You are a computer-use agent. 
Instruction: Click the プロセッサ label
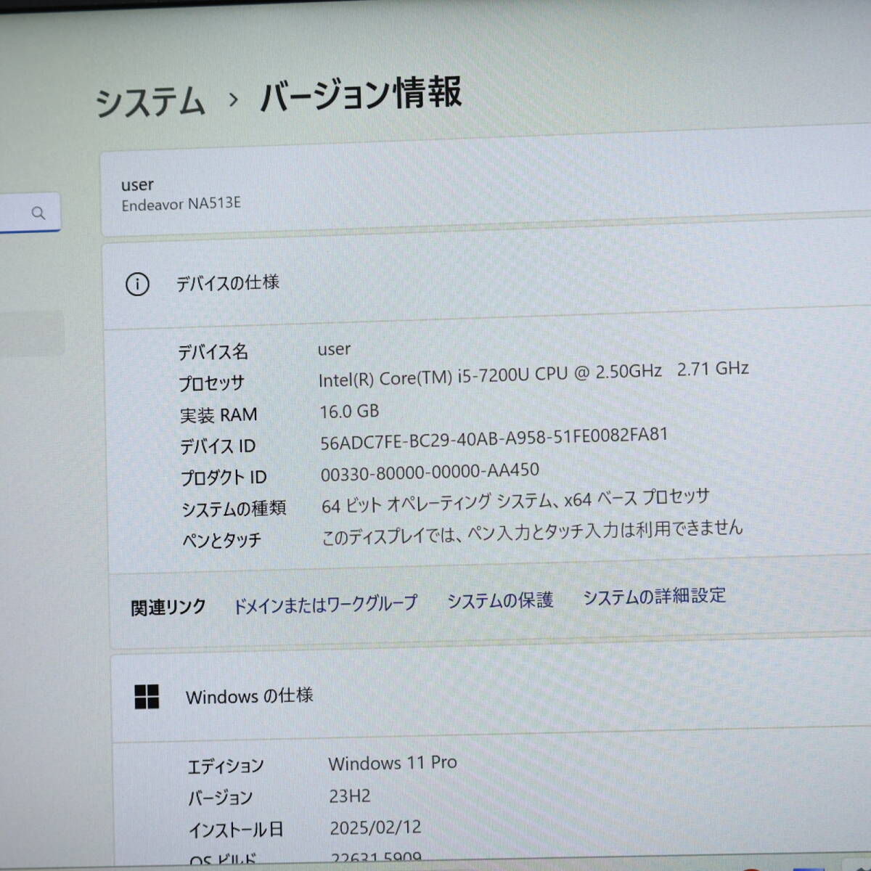pyautogui.click(x=211, y=383)
